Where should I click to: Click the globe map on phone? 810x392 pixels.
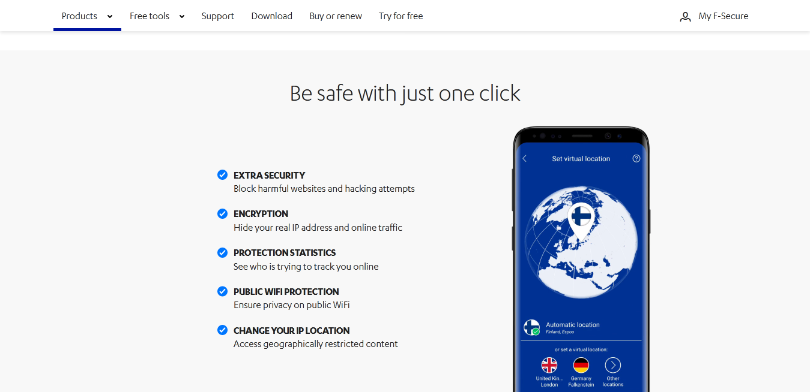[x=581, y=243]
